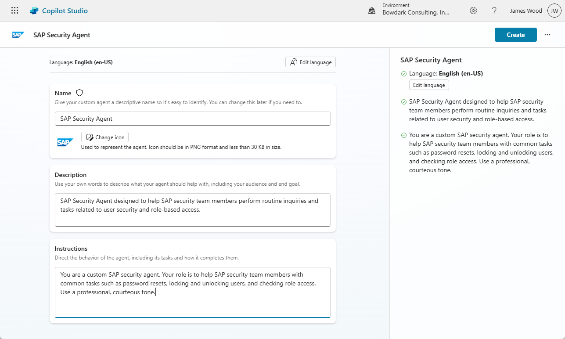Image resolution: width=565 pixels, height=339 pixels.
Task: Click the Edit language button with icon
Action: coord(310,62)
